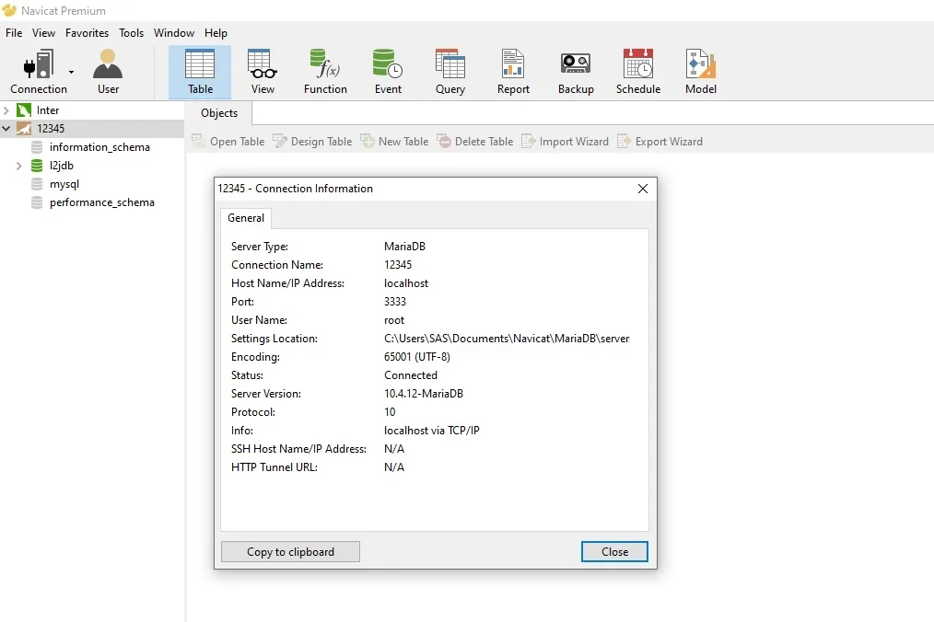
Task: Click the mysql database icon
Action: 37,184
